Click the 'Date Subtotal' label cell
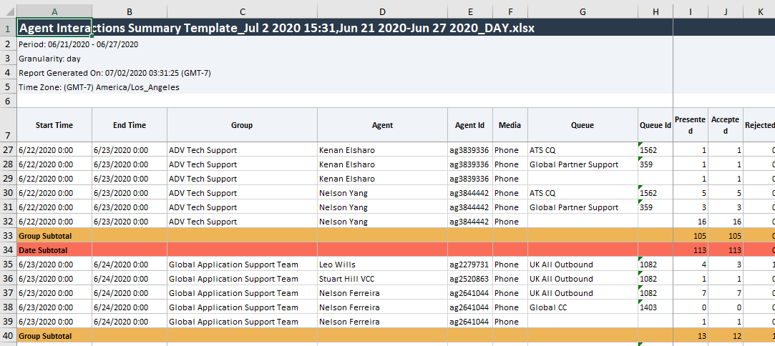Image resolution: width=775 pixels, height=346 pixels. (54, 249)
